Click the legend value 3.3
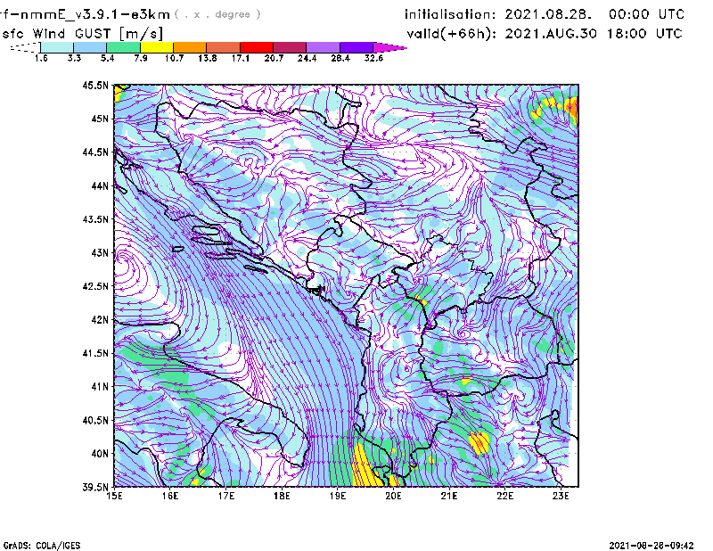713x551 pixels. 74,58
